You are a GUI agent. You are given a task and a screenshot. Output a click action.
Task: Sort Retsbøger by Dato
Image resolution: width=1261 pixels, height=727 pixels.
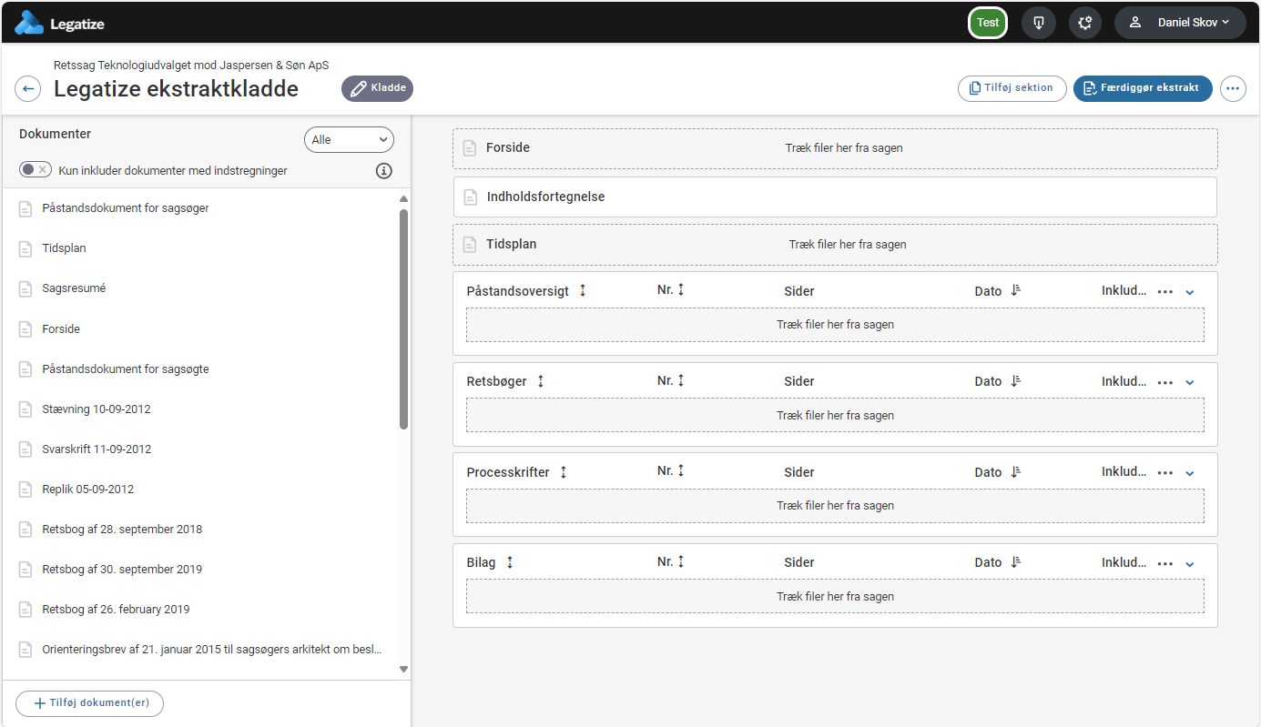tap(1016, 381)
